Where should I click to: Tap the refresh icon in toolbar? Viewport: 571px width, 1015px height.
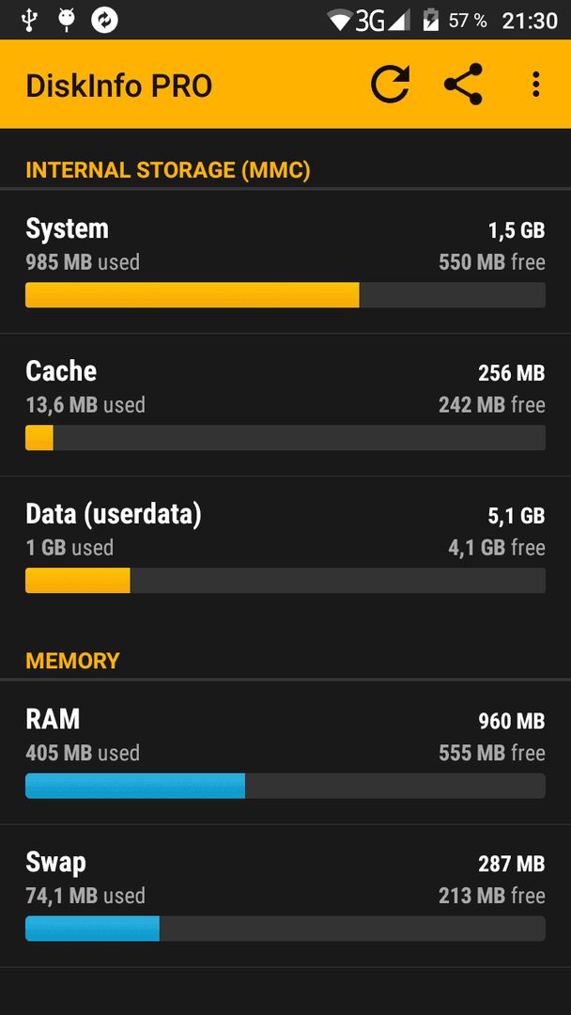coord(390,85)
